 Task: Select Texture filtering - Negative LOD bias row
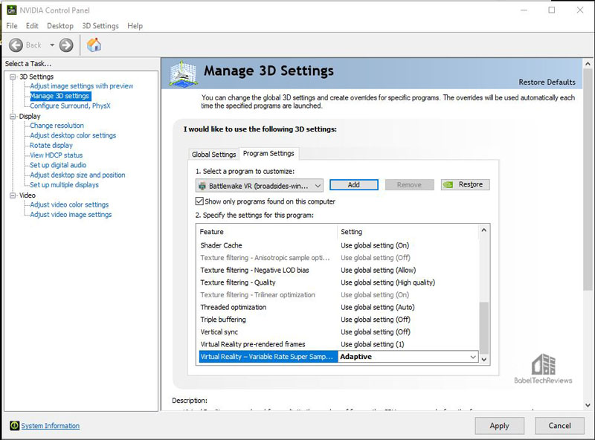click(338, 270)
